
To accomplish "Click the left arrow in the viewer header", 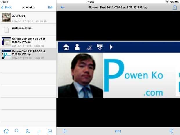I will 62,7.
